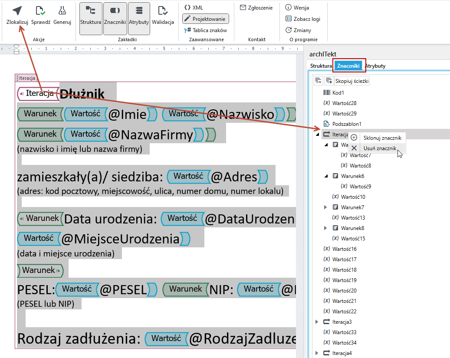Choose Usuń znacznik from the context menu
450x358 pixels.
[x=377, y=148]
